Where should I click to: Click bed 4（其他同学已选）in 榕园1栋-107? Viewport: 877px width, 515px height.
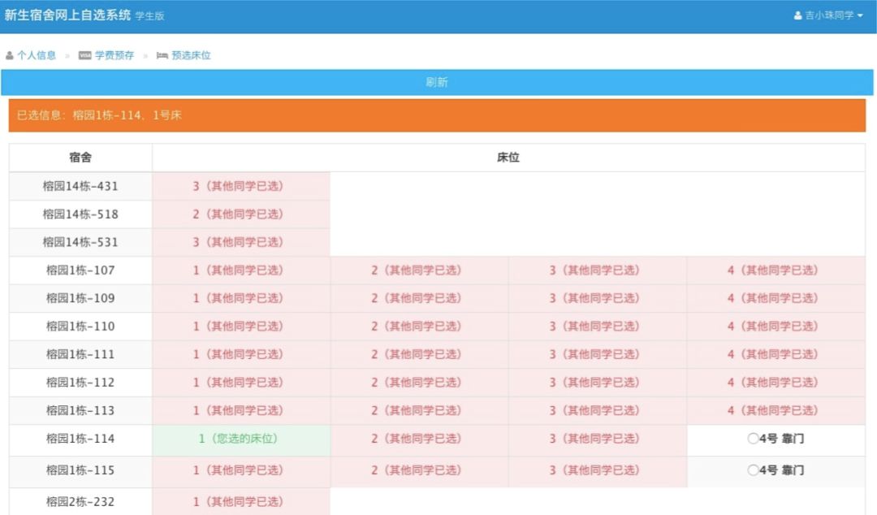[x=776, y=270]
